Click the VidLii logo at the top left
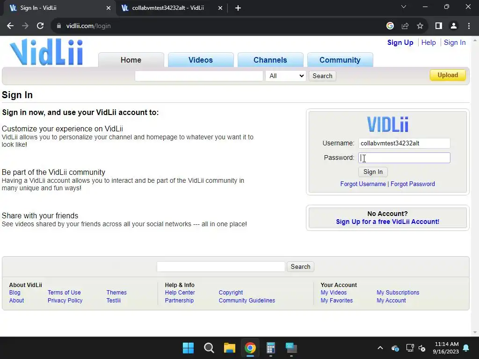 pyautogui.click(x=46, y=52)
